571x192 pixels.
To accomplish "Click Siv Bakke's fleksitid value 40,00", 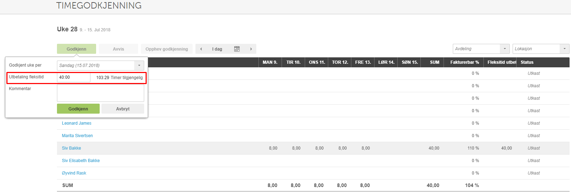I will tap(507, 148).
